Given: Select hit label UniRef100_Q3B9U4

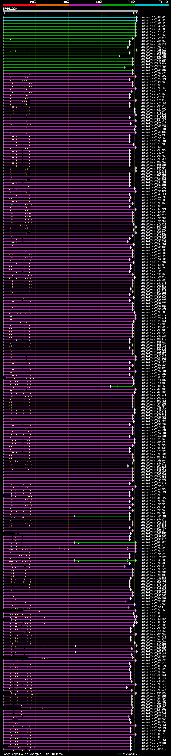Looking at the screenshot, I should point(153,62).
